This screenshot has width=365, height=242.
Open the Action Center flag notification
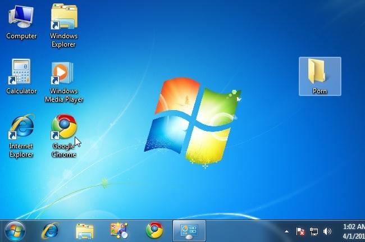pos(300,231)
